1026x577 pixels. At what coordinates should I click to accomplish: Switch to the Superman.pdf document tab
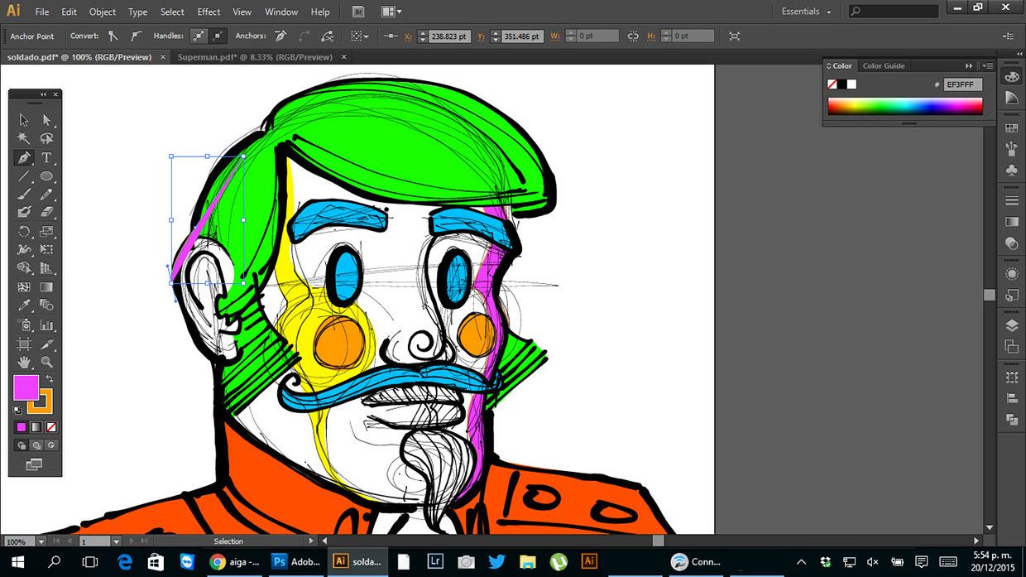(x=255, y=57)
